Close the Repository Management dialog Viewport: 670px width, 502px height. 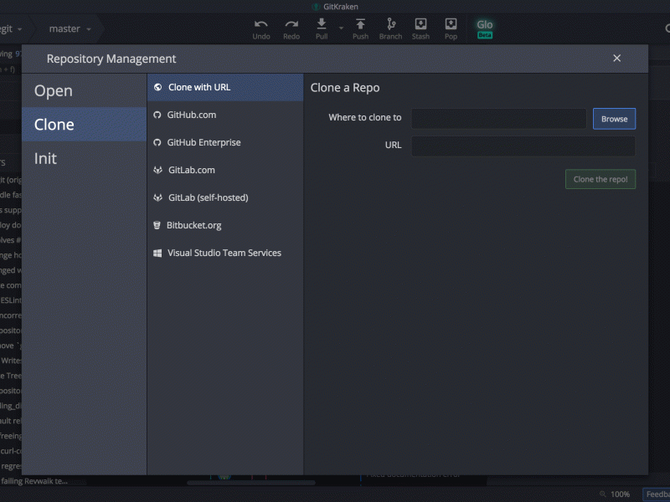tap(616, 58)
